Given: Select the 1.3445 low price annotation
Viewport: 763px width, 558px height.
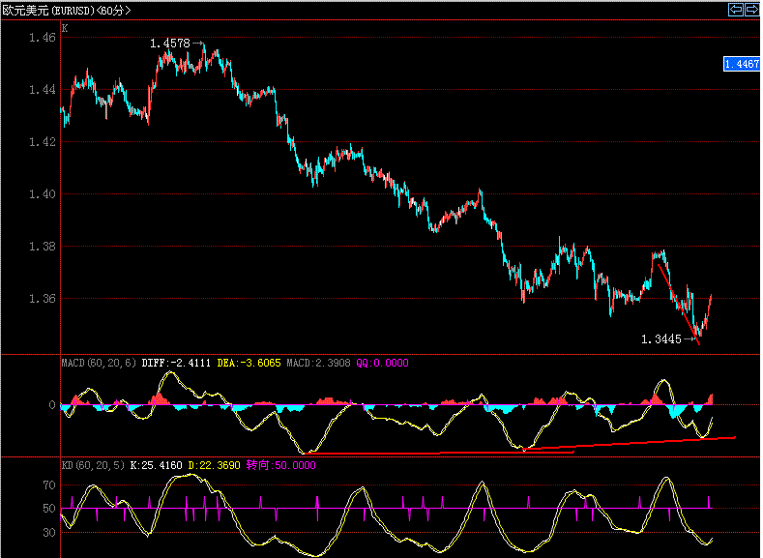Looking at the screenshot, I should (661, 339).
